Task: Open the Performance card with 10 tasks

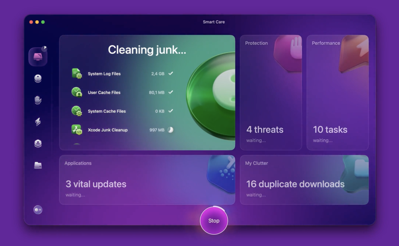Action: 337,93
